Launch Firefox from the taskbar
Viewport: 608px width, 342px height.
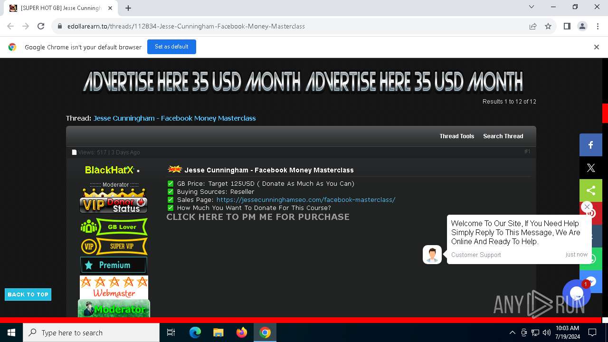pos(241,332)
